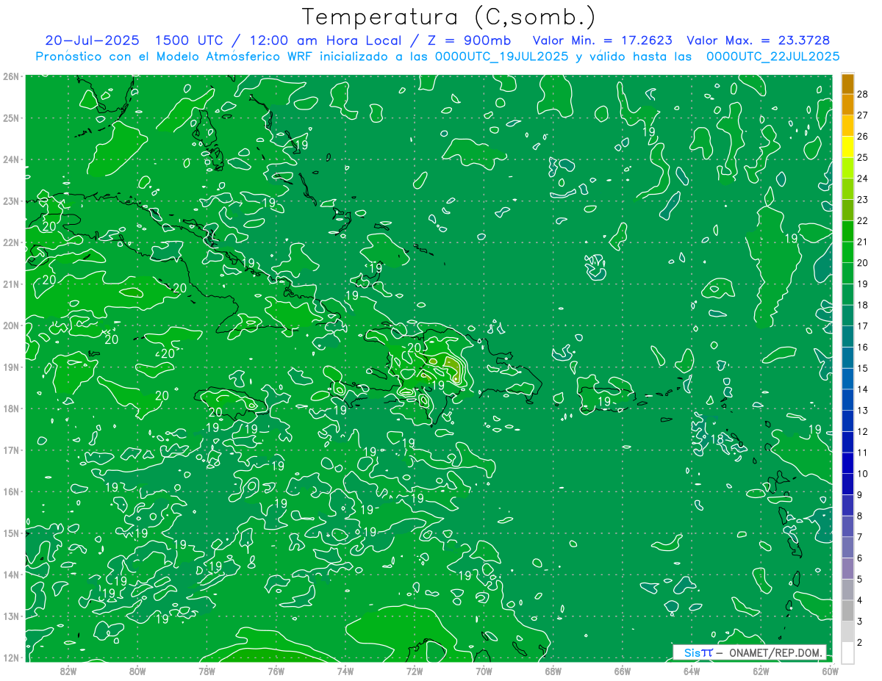The image size is (882, 681).
Task: Click the "70W" longitude label
Action: [484, 671]
